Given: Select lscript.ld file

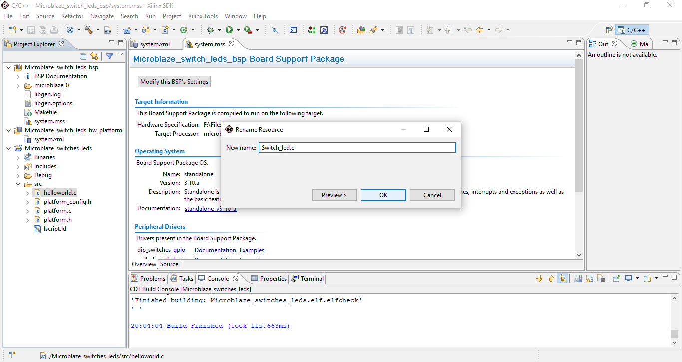Looking at the screenshot, I should point(50,229).
